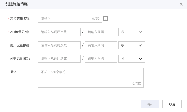Click the 确认 button
The image size is (187, 112).
[x=150, y=104]
